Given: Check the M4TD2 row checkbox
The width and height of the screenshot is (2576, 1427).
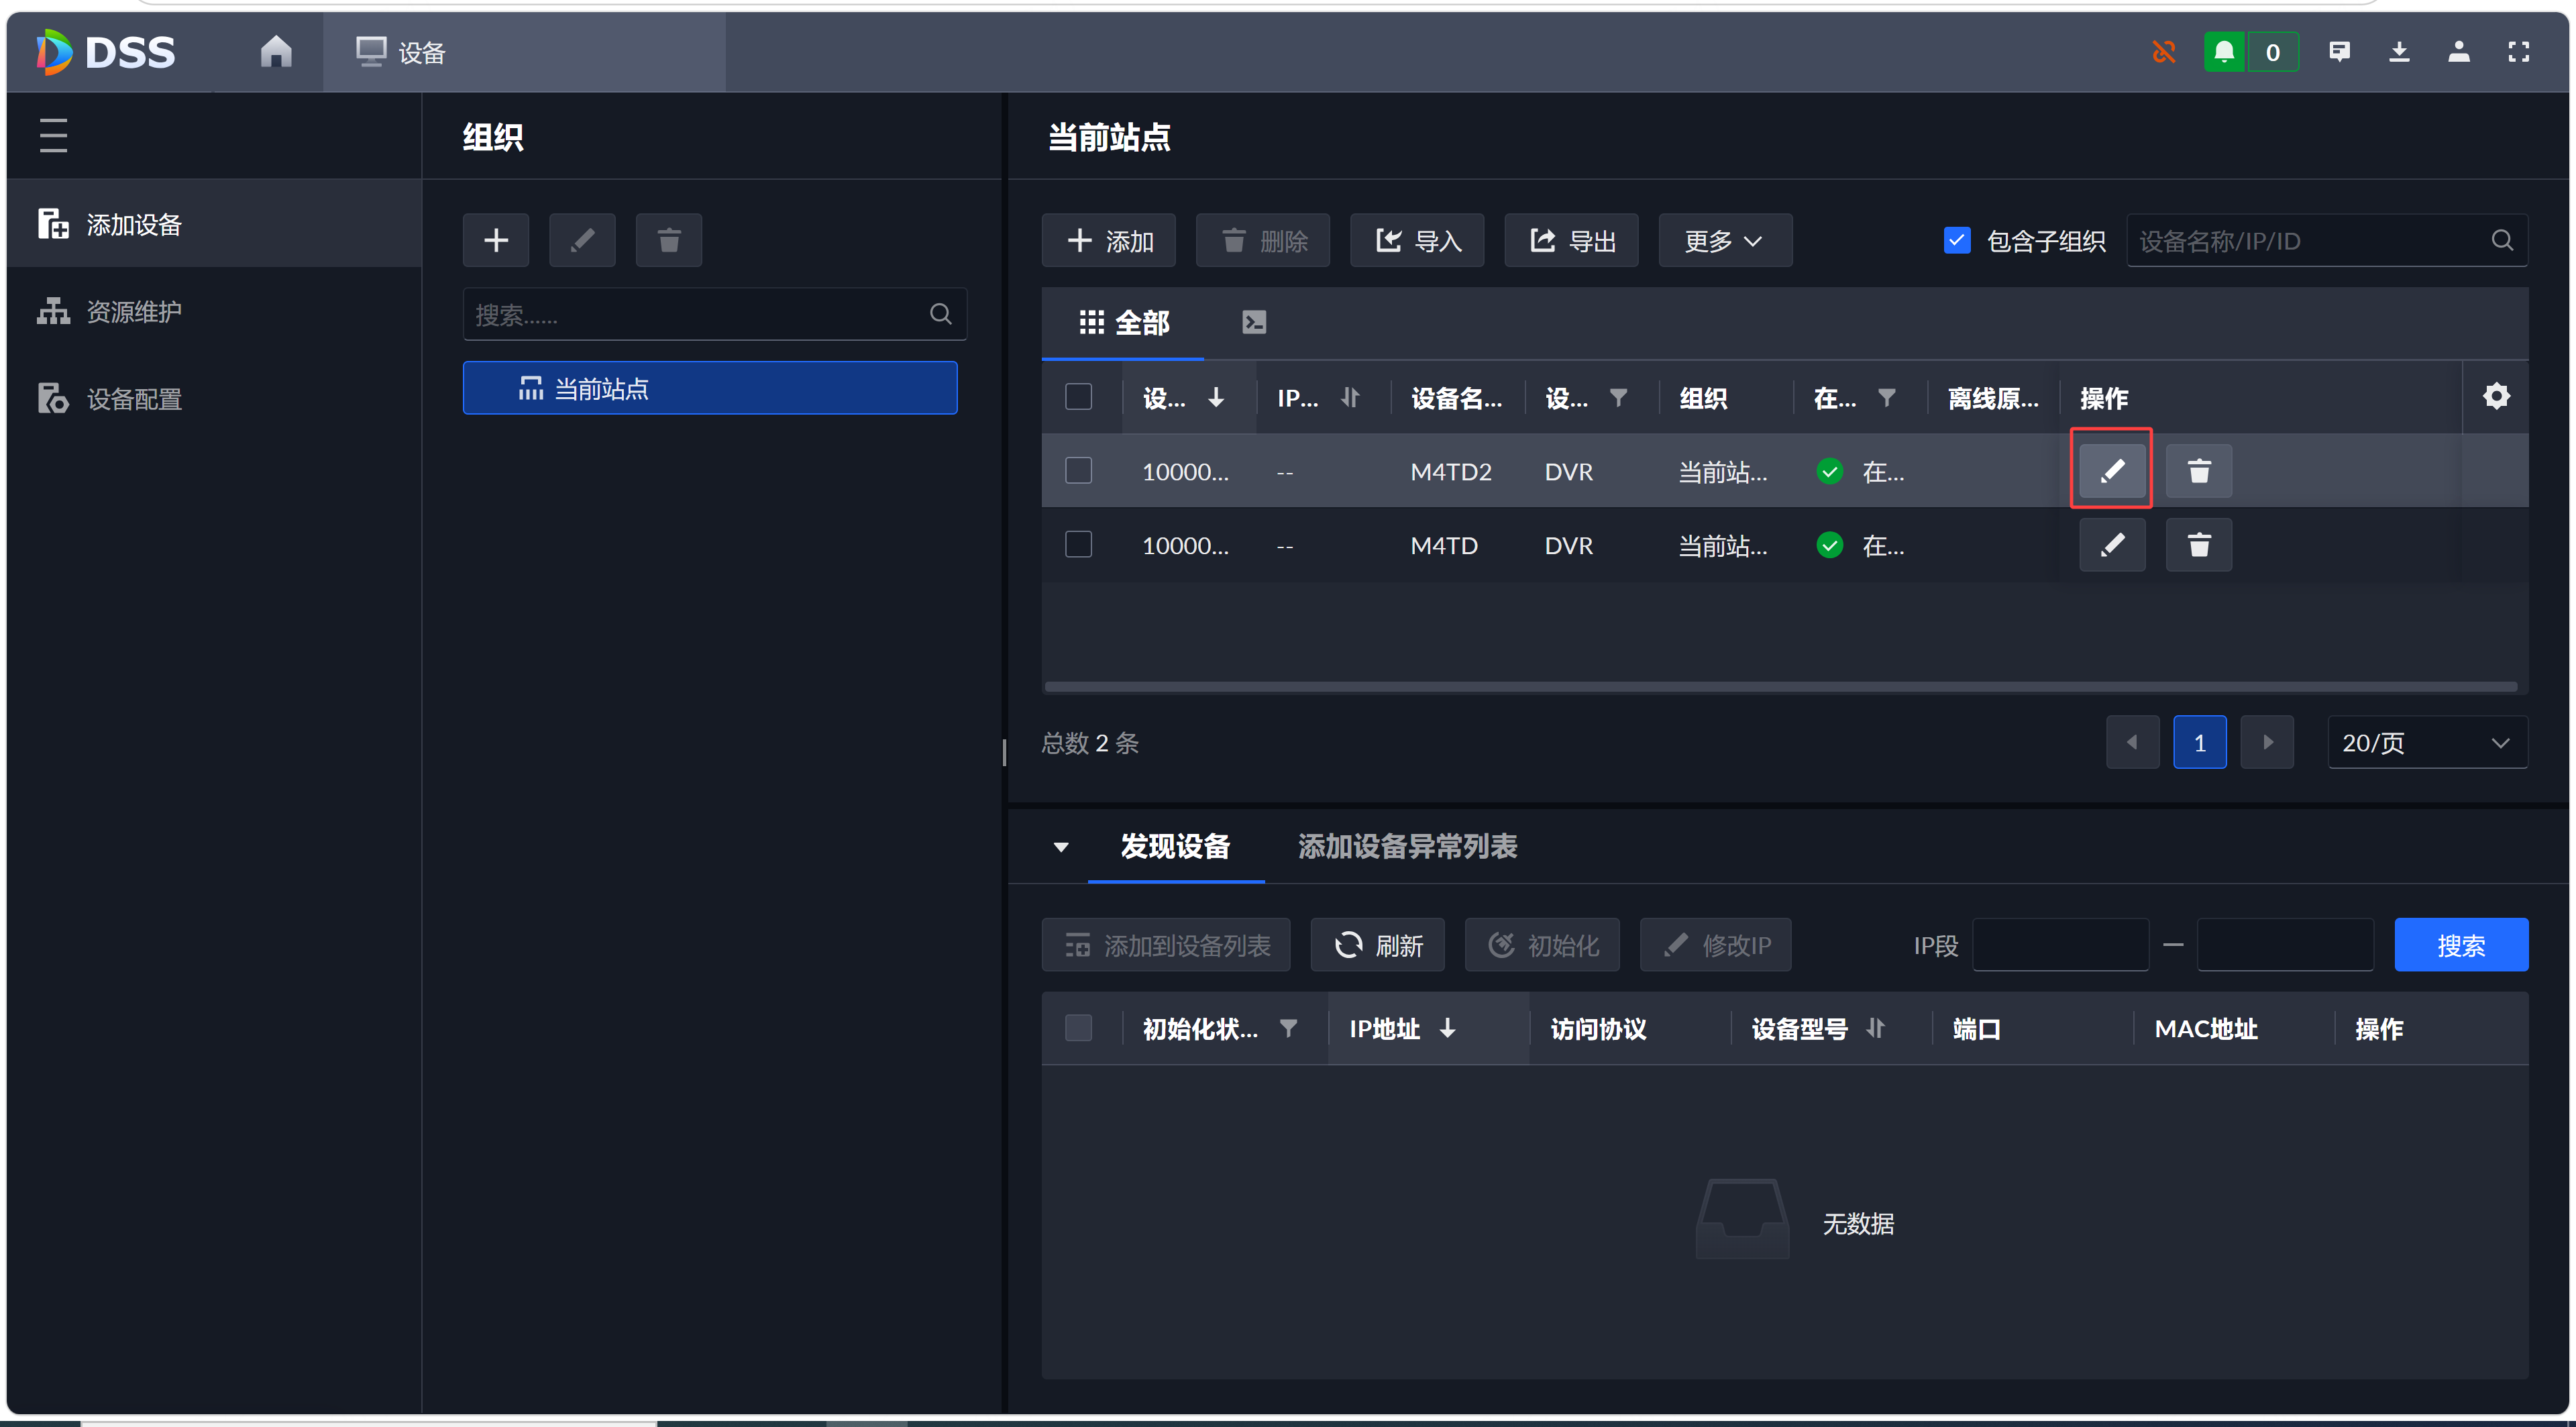Looking at the screenshot, I should pos(1078,470).
